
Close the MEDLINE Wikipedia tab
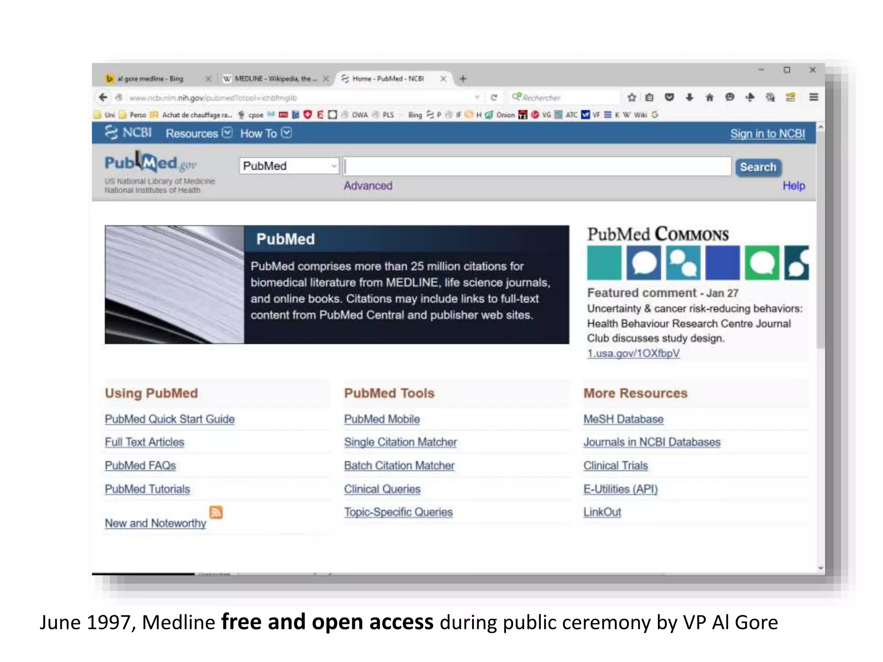(x=326, y=78)
